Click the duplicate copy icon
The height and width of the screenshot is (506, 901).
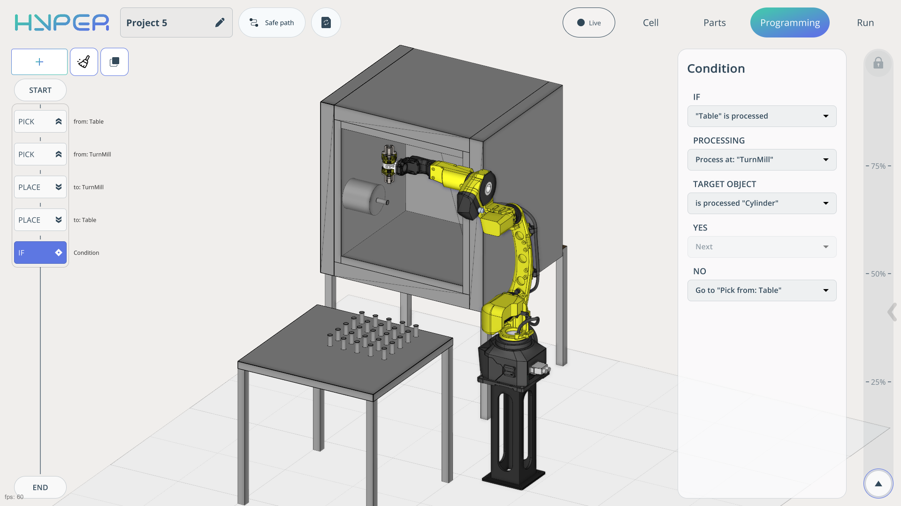pyautogui.click(x=115, y=62)
